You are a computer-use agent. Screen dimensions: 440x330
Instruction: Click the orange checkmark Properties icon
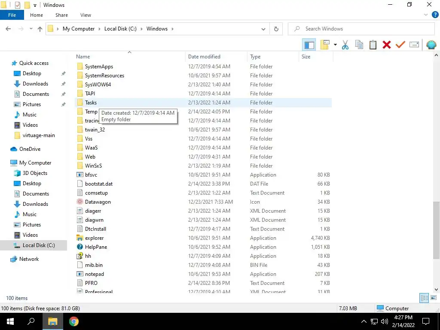(x=400, y=45)
